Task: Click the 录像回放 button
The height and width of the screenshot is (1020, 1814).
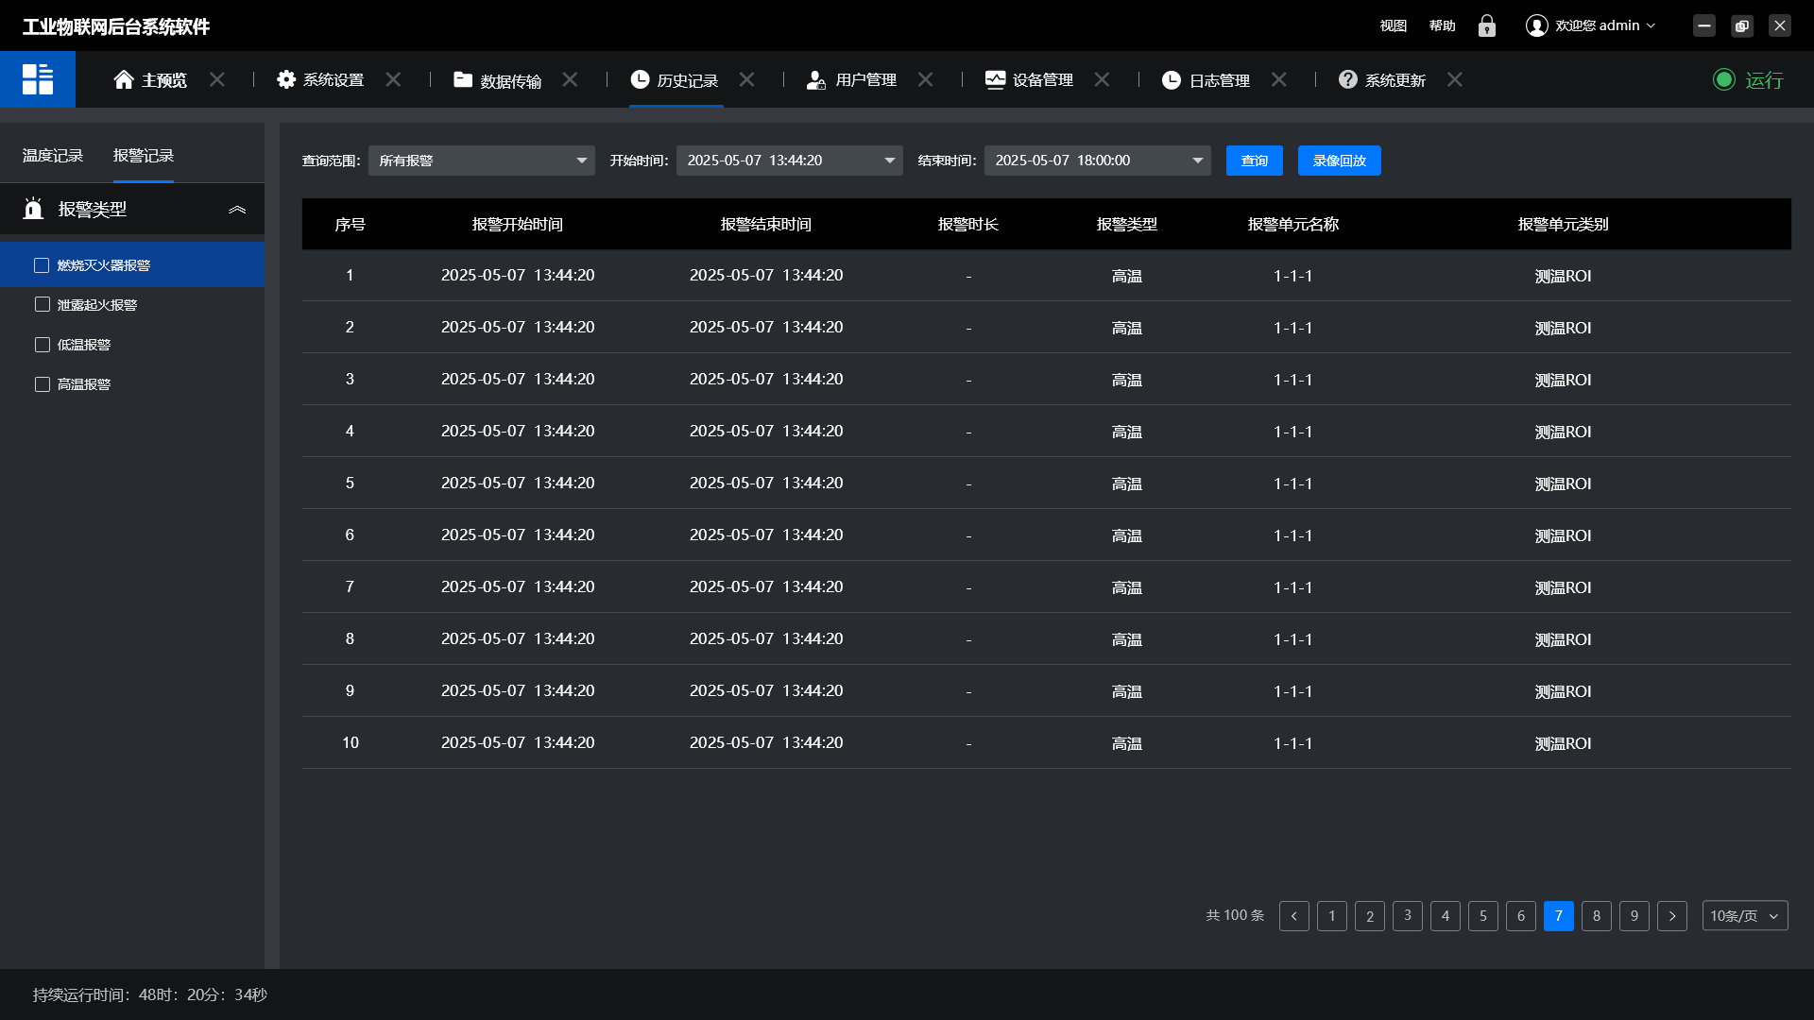Action: 1339,161
